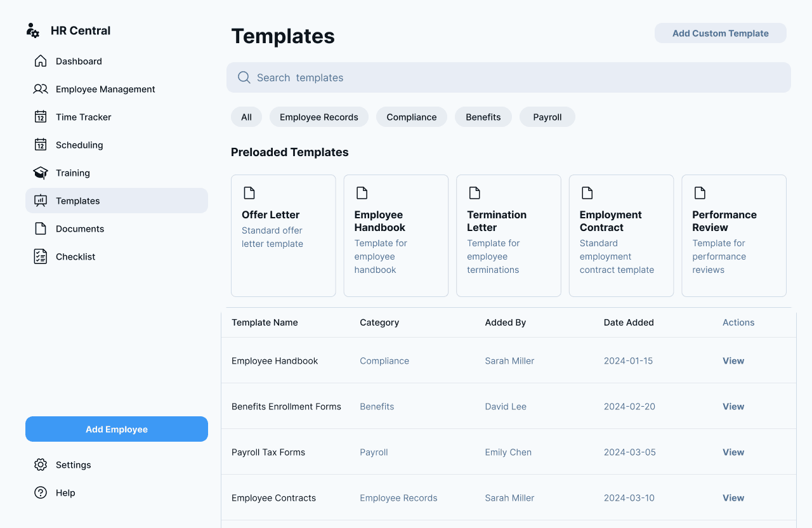Click the Add Custom Template button
Screen dimensions: 812x528
tap(720, 33)
